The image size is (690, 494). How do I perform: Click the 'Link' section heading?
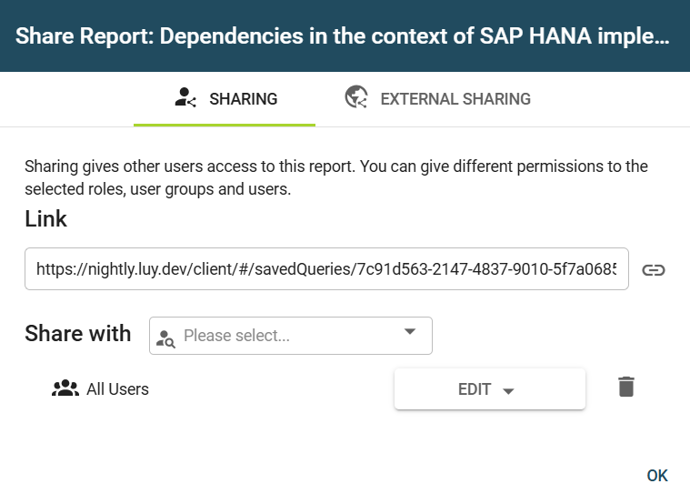[x=45, y=219]
